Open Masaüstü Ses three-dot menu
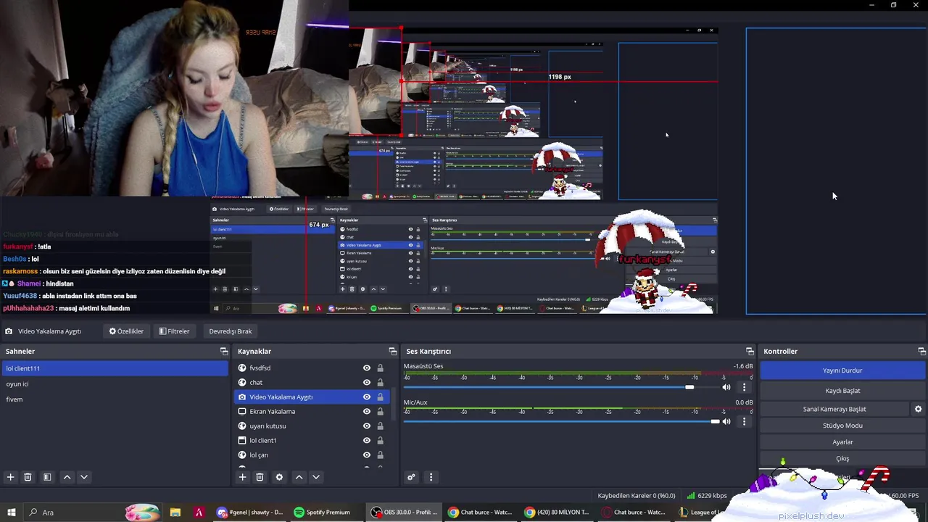Screen dimensions: 928x522 click(744, 387)
